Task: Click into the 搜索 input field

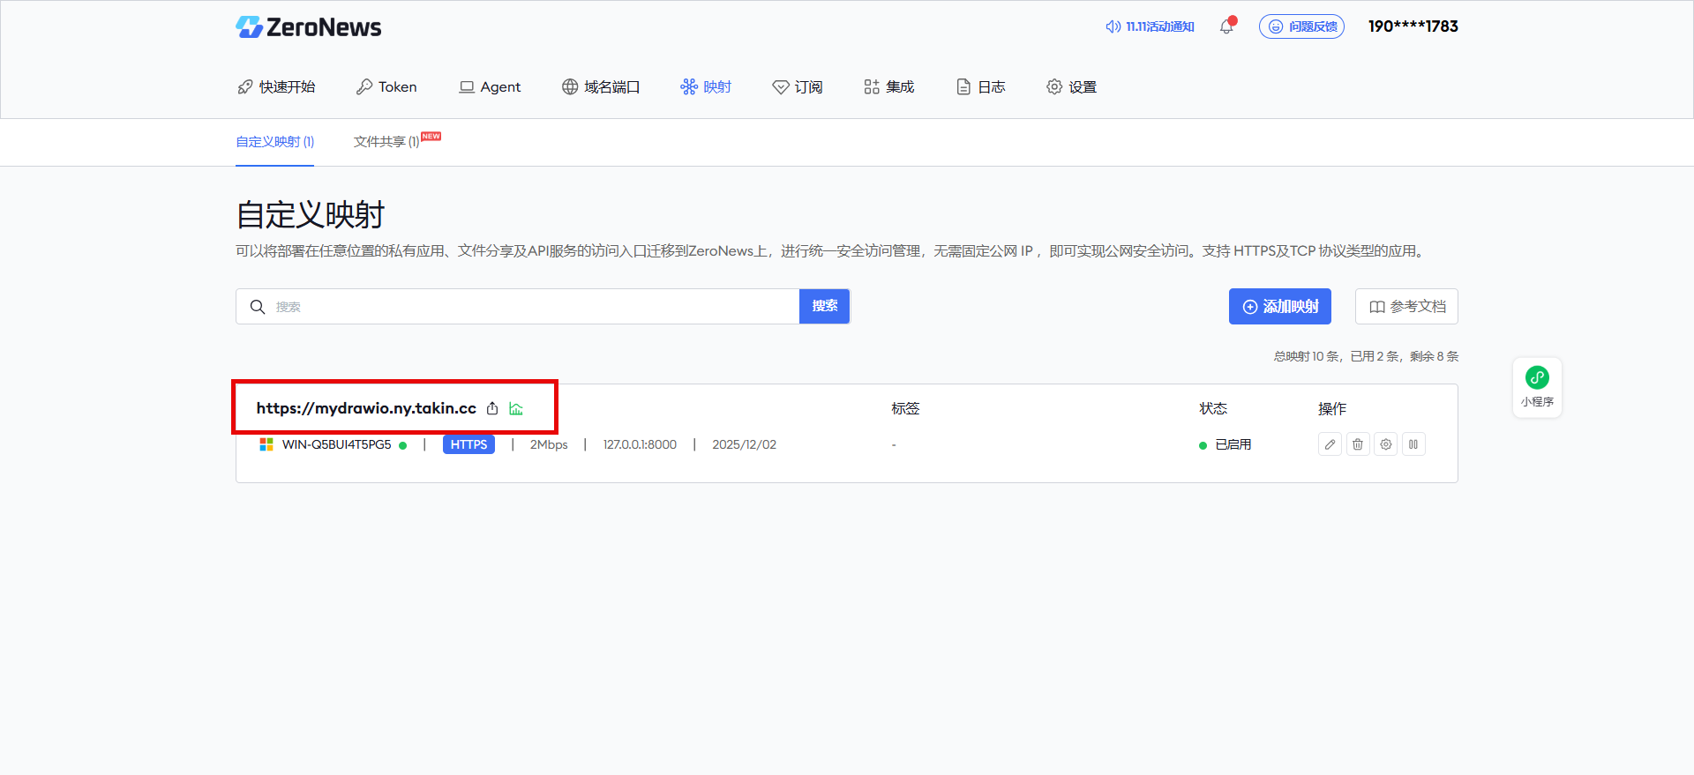Action: (529, 306)
